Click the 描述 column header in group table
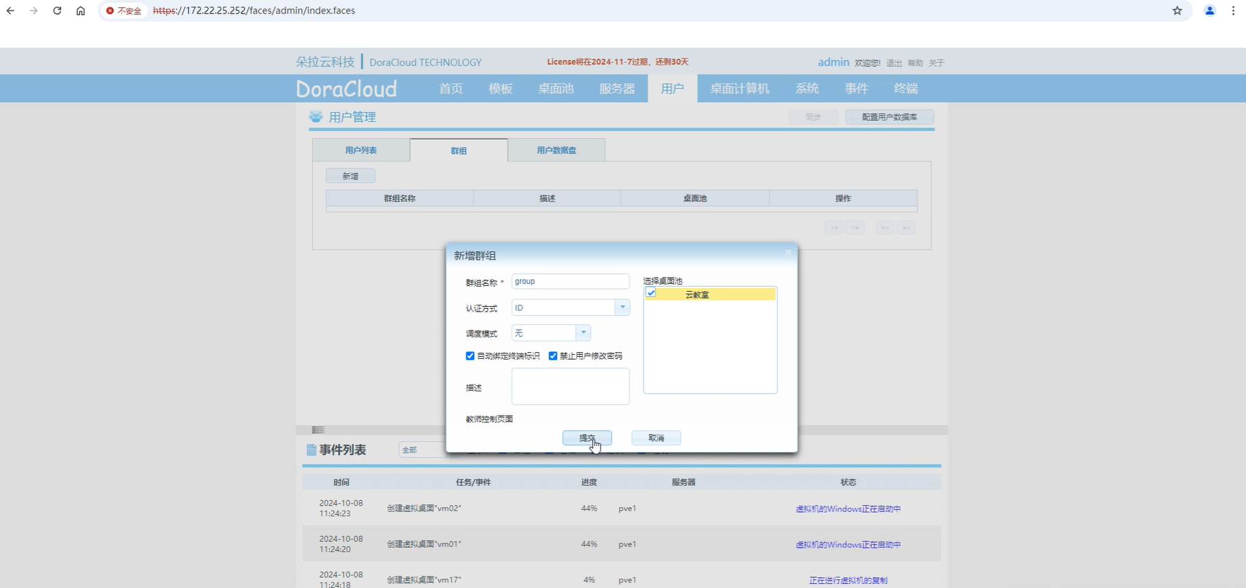The height and width of the screenshot is (588, 1246). click(547, 198)
